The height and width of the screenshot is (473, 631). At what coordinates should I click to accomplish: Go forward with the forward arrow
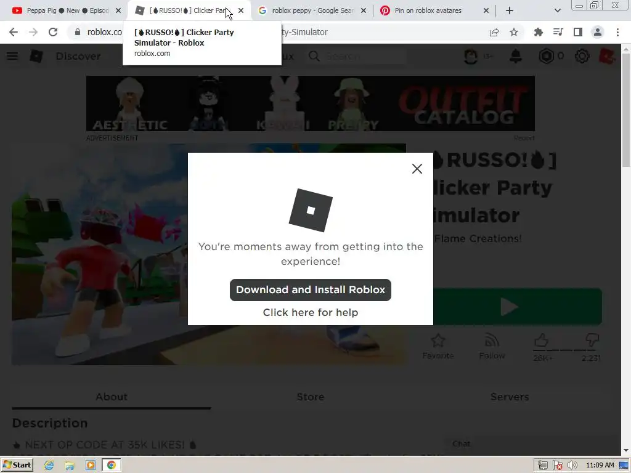[33, 32]
